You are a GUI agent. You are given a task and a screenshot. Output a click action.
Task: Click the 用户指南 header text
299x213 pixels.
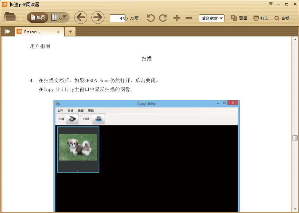point(40,46)
